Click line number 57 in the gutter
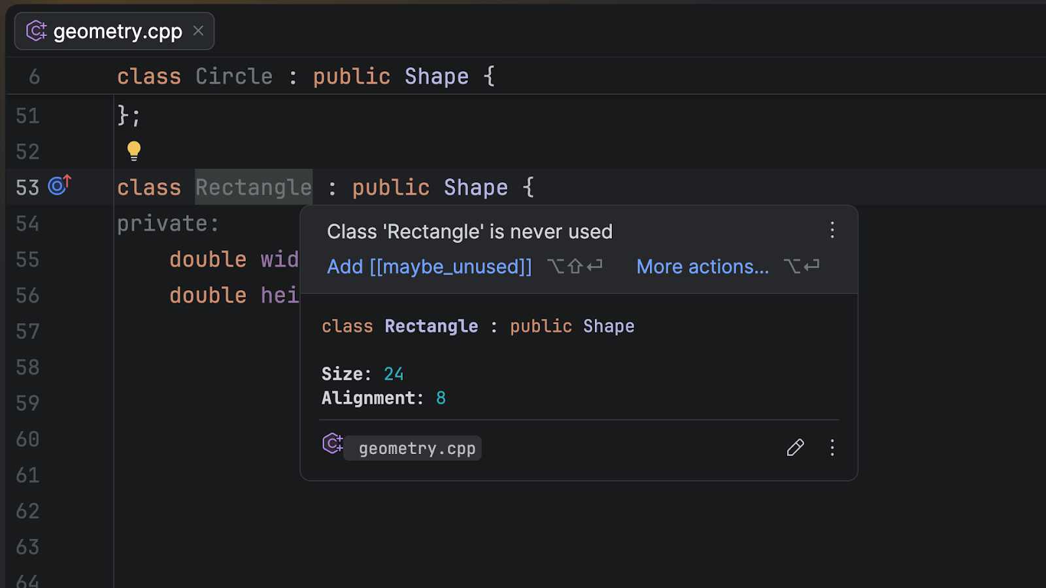 pos(27,331)
